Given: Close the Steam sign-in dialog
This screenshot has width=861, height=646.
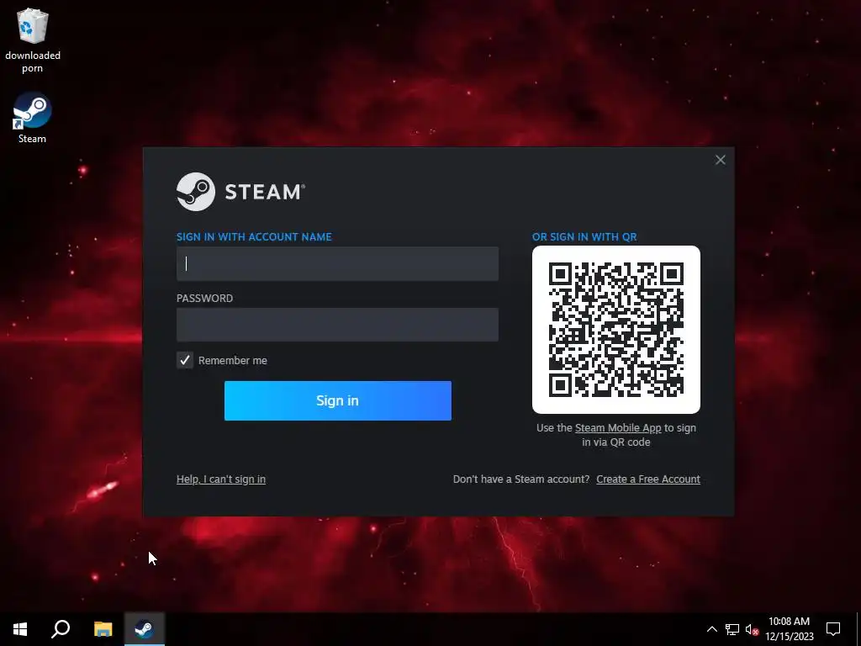Looking at the screenshot, I should [721, 160].
